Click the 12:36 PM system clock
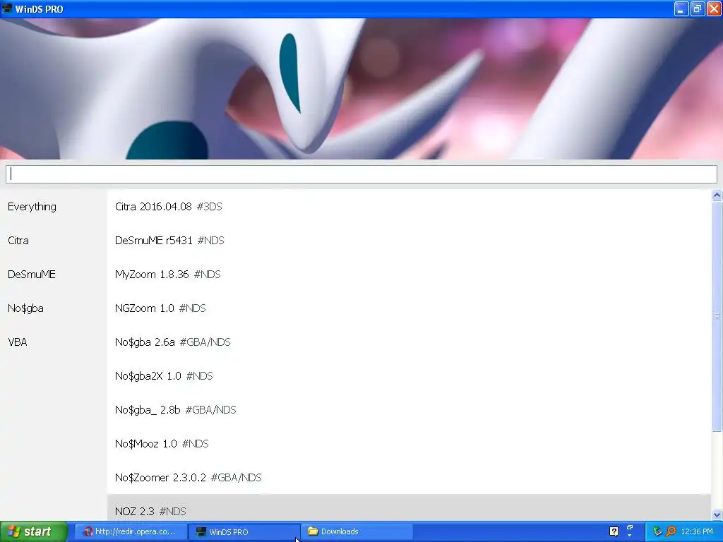723x542 pixels. (697, 531)
